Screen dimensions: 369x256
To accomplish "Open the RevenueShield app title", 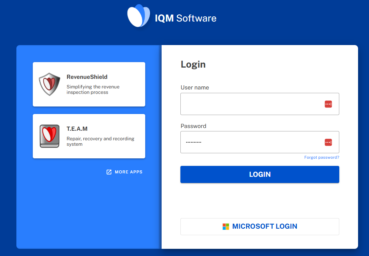I will pos(87,77).
